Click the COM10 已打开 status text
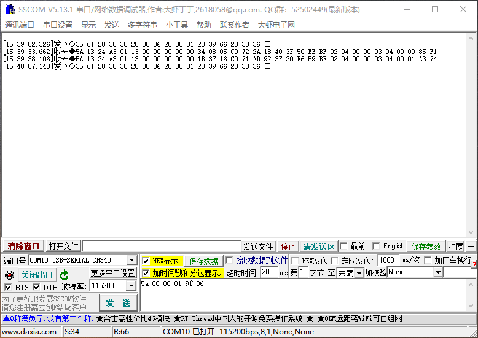478x338 pixels. (238, 332)
